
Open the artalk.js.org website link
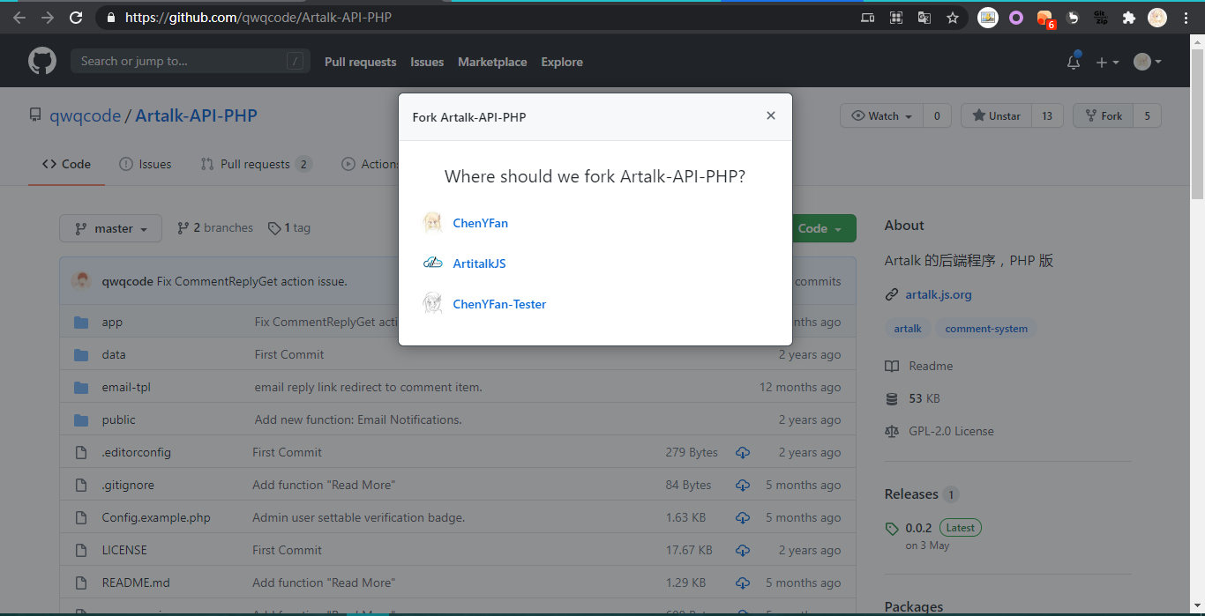(x=939, y=294)
